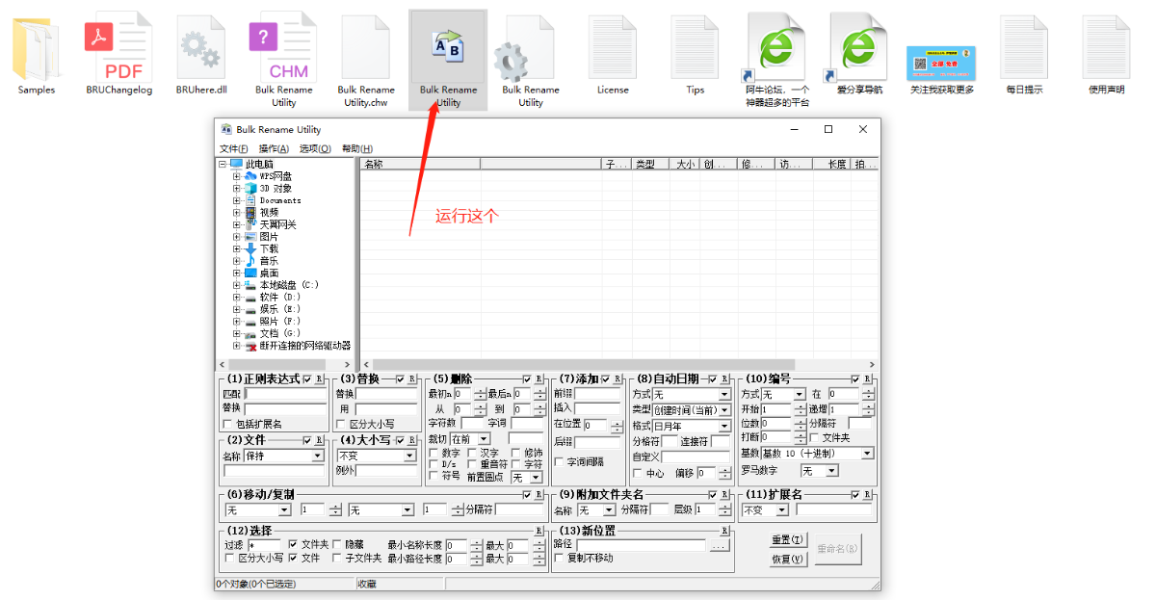Open the 文件(F) menu

[x=233, y=149]
